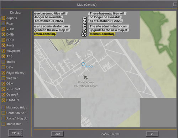This screenshot has height=138, width=178.
Task: Zoom out the map
Action: pyautogui.click(x=57, y=134)
